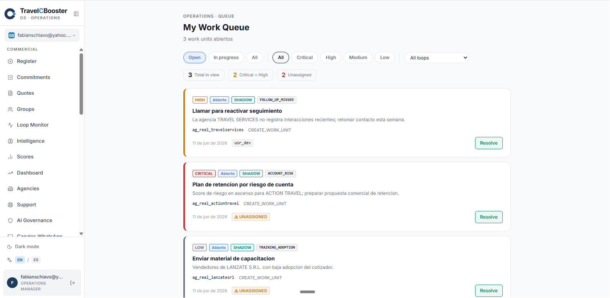
Task: Click the 3 Total in view stat
Action: point(204,75)
